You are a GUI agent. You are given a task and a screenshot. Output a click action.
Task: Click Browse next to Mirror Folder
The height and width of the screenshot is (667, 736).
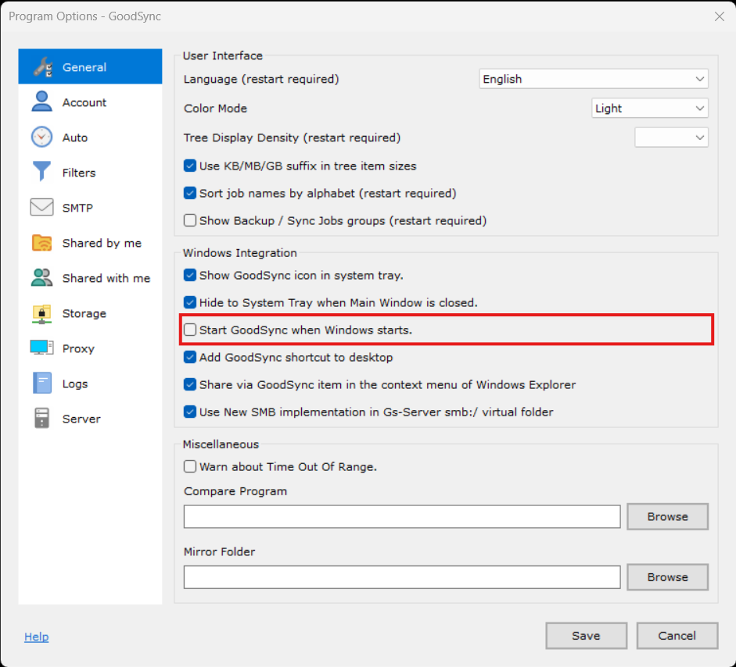667,577
